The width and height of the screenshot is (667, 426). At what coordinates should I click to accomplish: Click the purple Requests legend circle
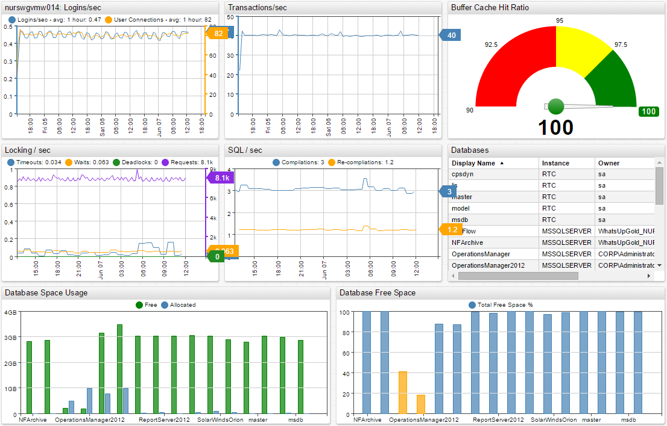164,162
